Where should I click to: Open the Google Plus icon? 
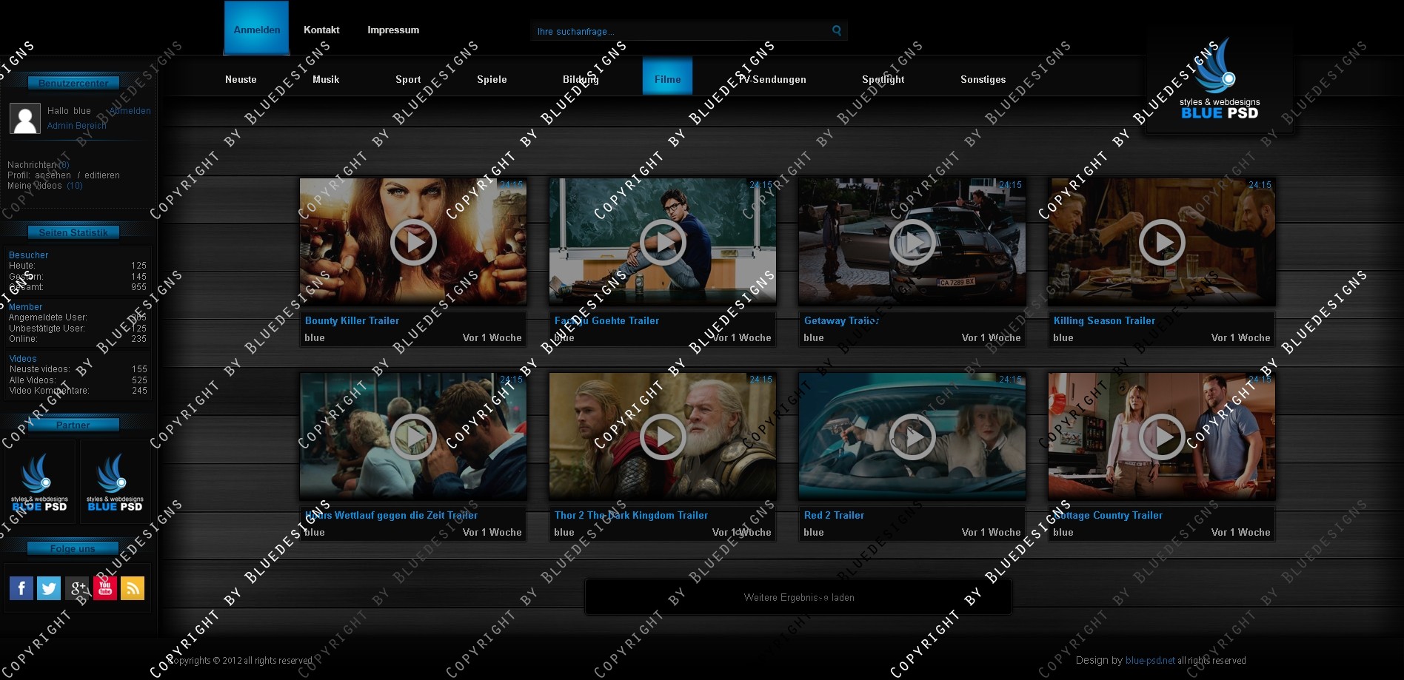[x=77, y=588]
